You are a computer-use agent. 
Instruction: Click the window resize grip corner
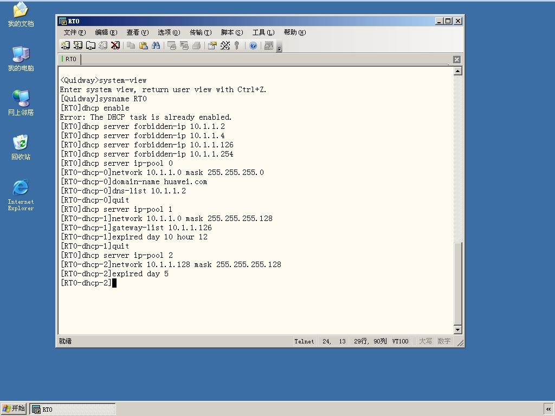(x=460, y=342)
